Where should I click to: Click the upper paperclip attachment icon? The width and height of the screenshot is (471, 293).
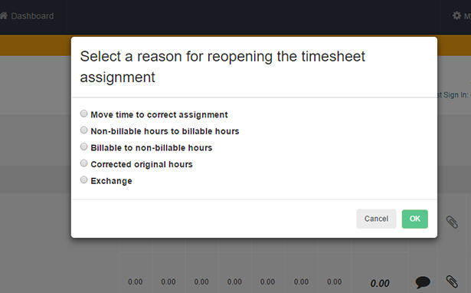[452, 222]
